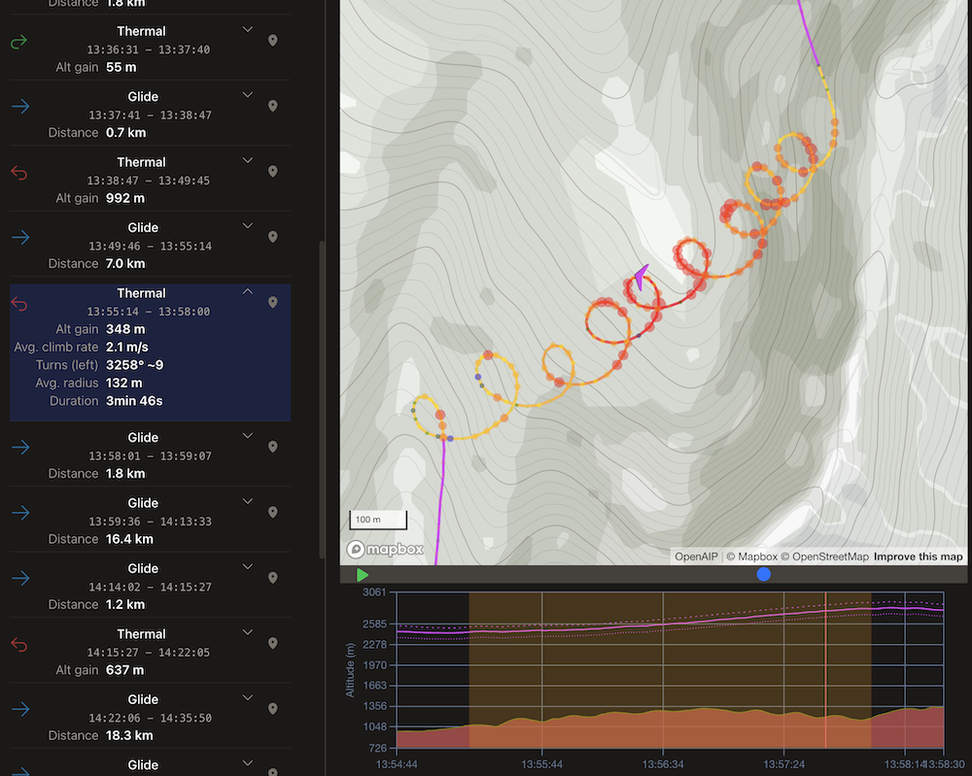Click map pin for 7.0 km Glide

click(x=273, y=237)
